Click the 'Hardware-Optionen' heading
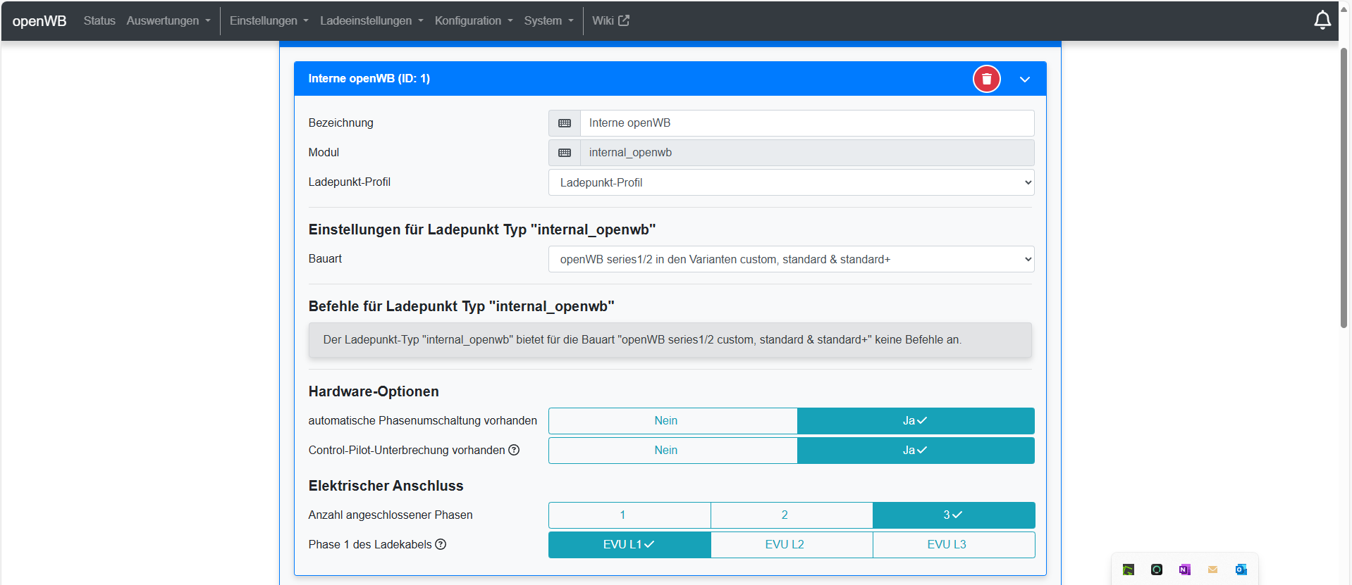The width and height of the screenshot is (1352, 585). [x=374, y=391]
